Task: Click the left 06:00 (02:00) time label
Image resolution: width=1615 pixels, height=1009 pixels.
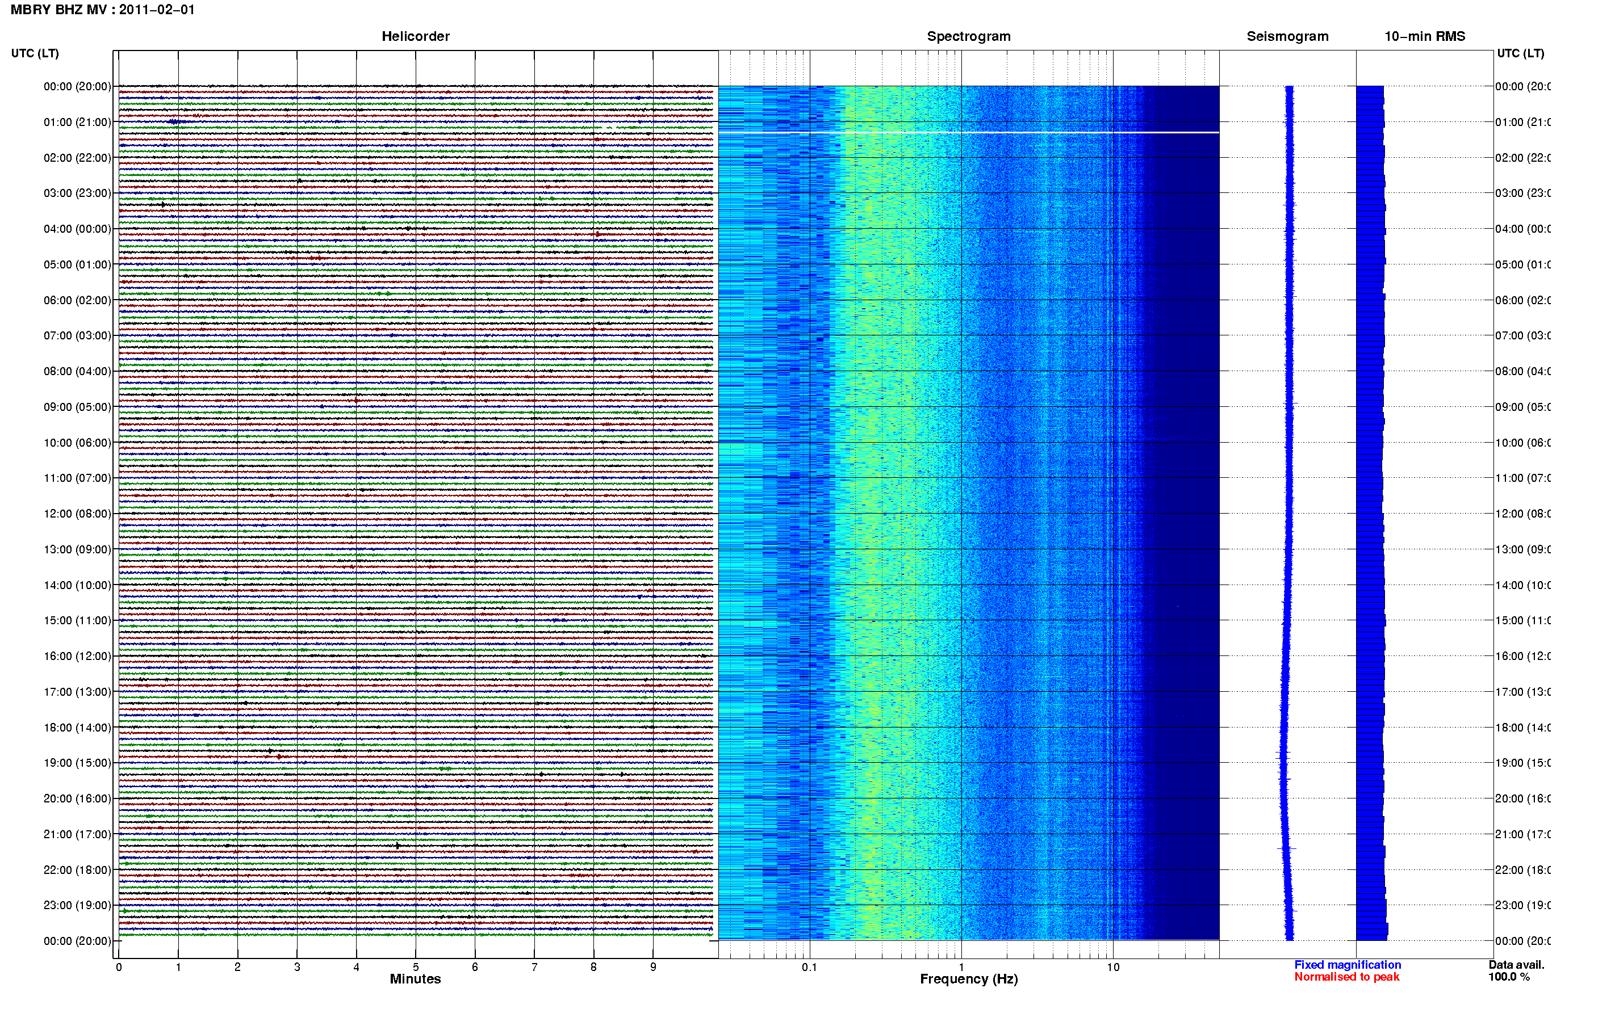Action: [x=77, y=300]
